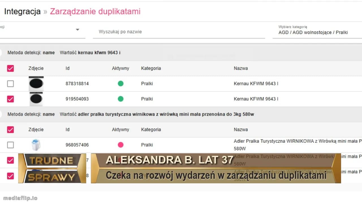Click Kernau KFWM 9643 I name in row 919504093
Image resolution: width=362 pixels, height=204 pixels.
[x=256, y=99]
